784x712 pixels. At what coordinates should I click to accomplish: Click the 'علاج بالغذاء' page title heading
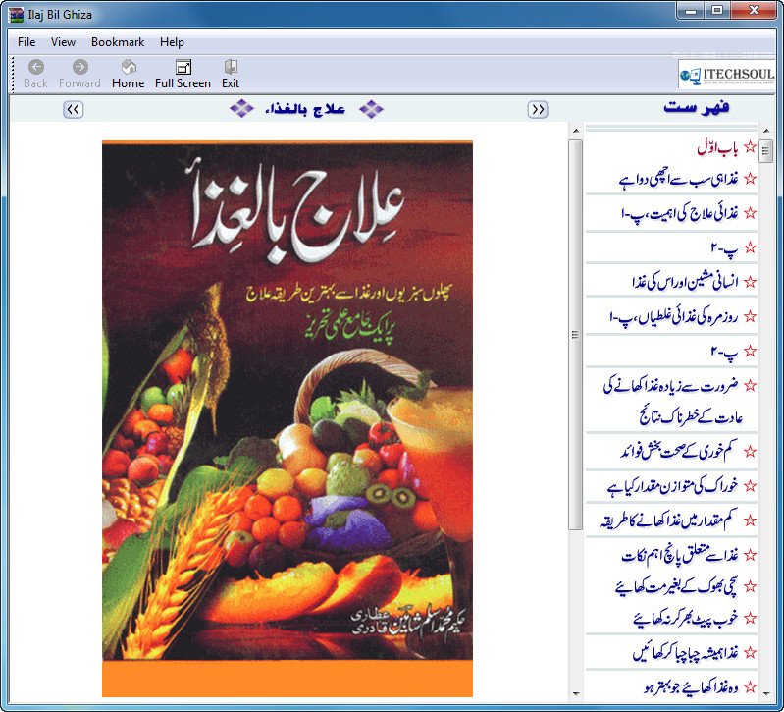[x=305, y=109]
